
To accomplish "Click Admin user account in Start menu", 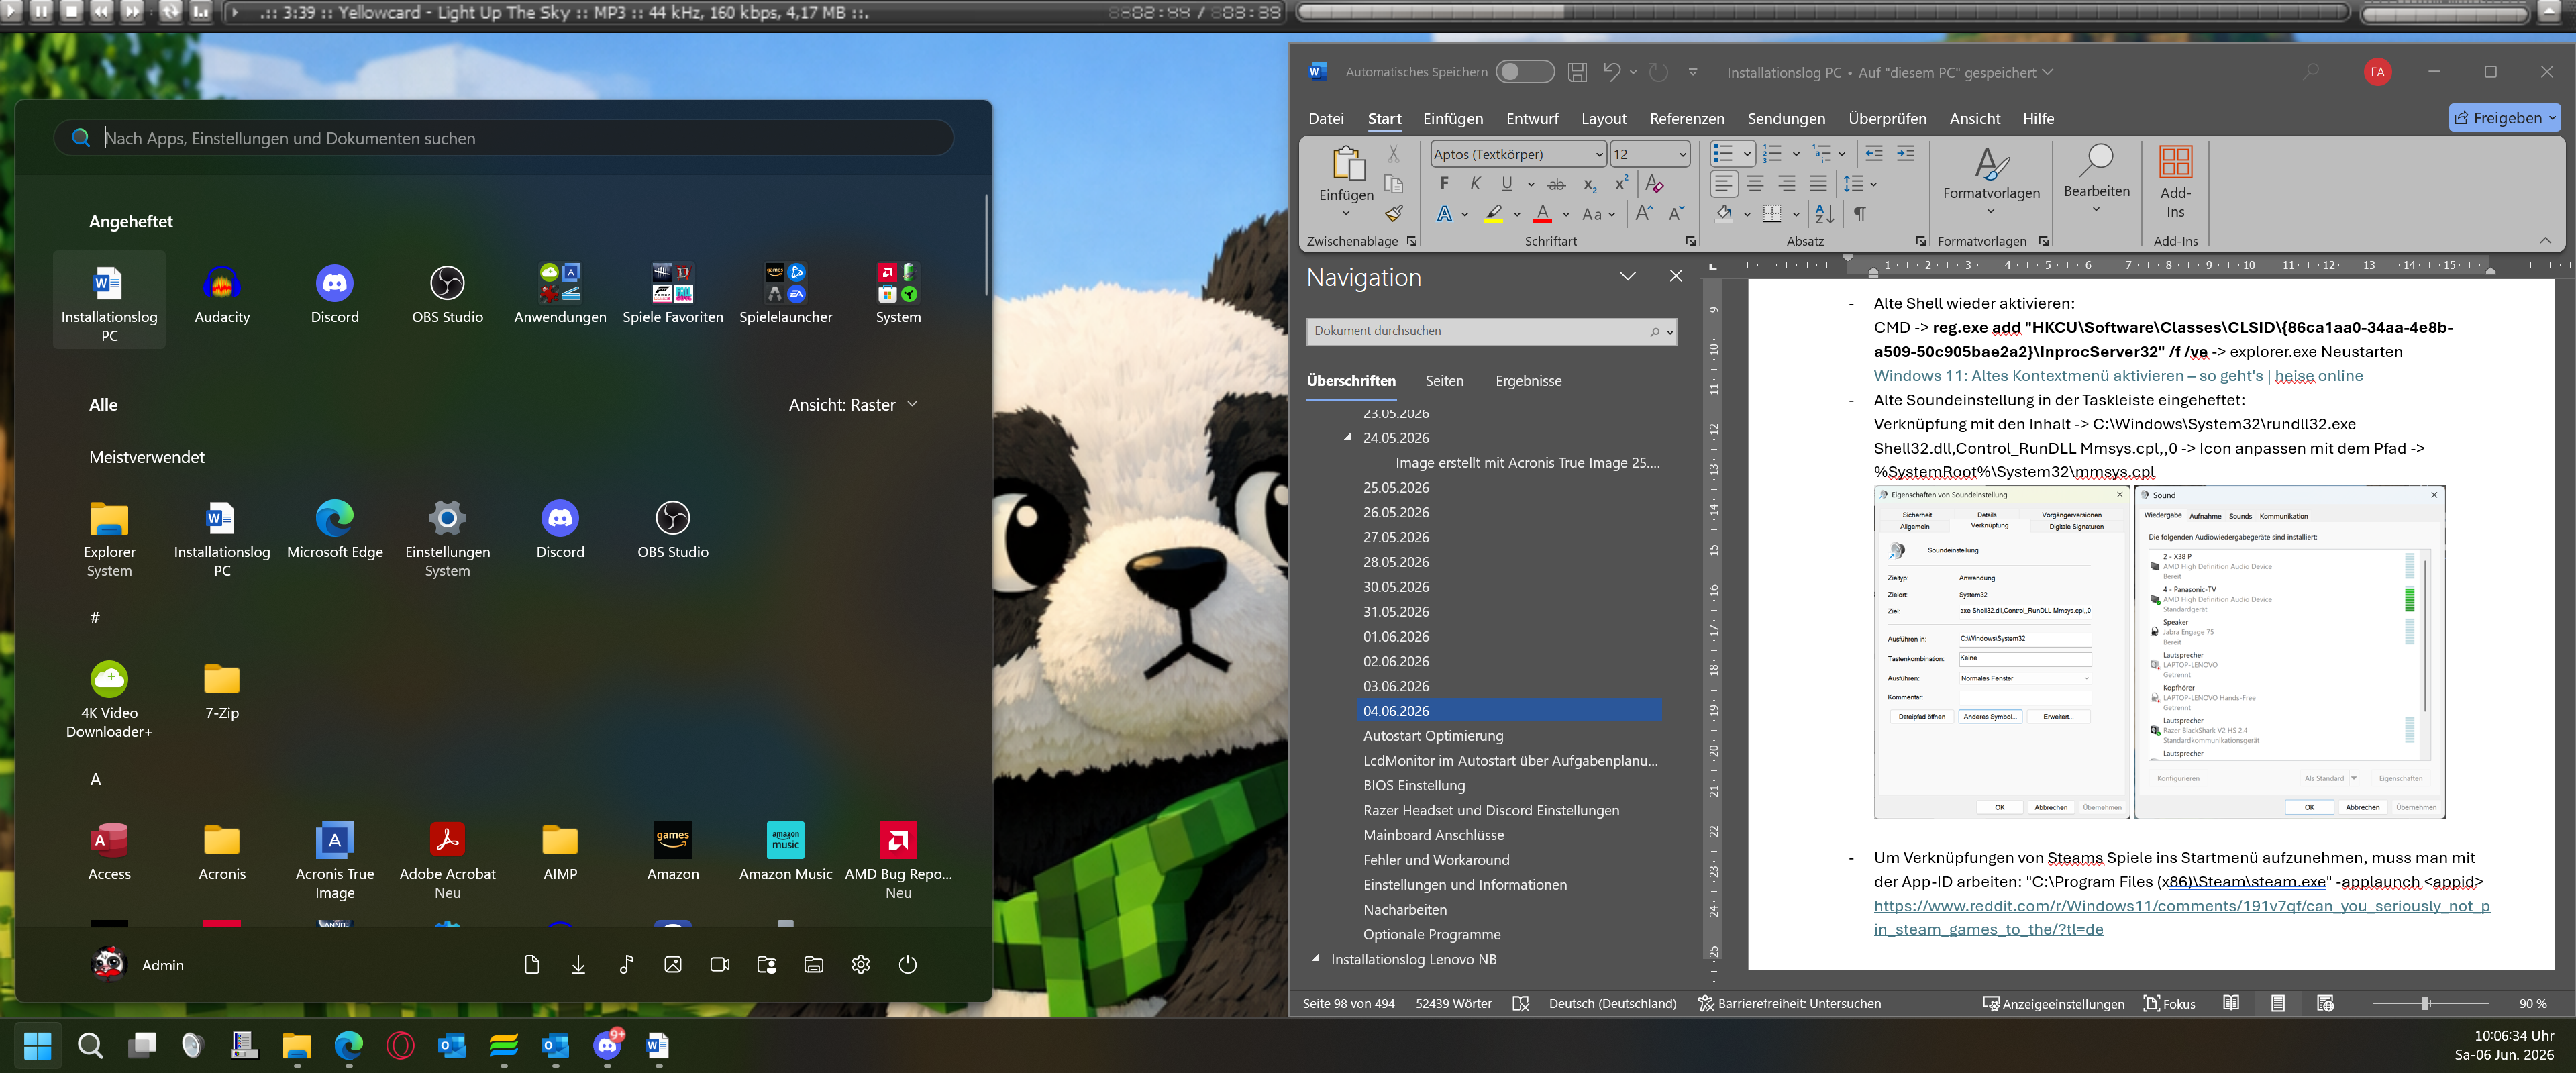I will (x=138, y=964).
